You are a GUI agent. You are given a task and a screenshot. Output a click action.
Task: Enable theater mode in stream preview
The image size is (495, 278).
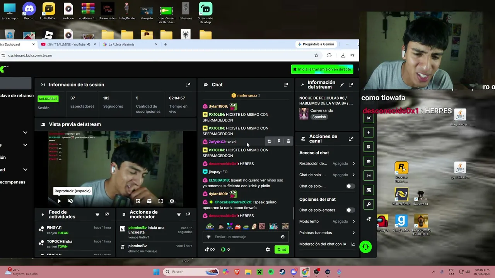[149, 201]
